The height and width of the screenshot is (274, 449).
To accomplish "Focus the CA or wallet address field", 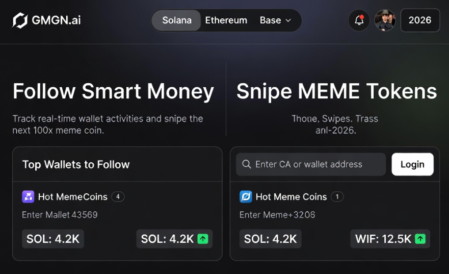I will 311,164.
